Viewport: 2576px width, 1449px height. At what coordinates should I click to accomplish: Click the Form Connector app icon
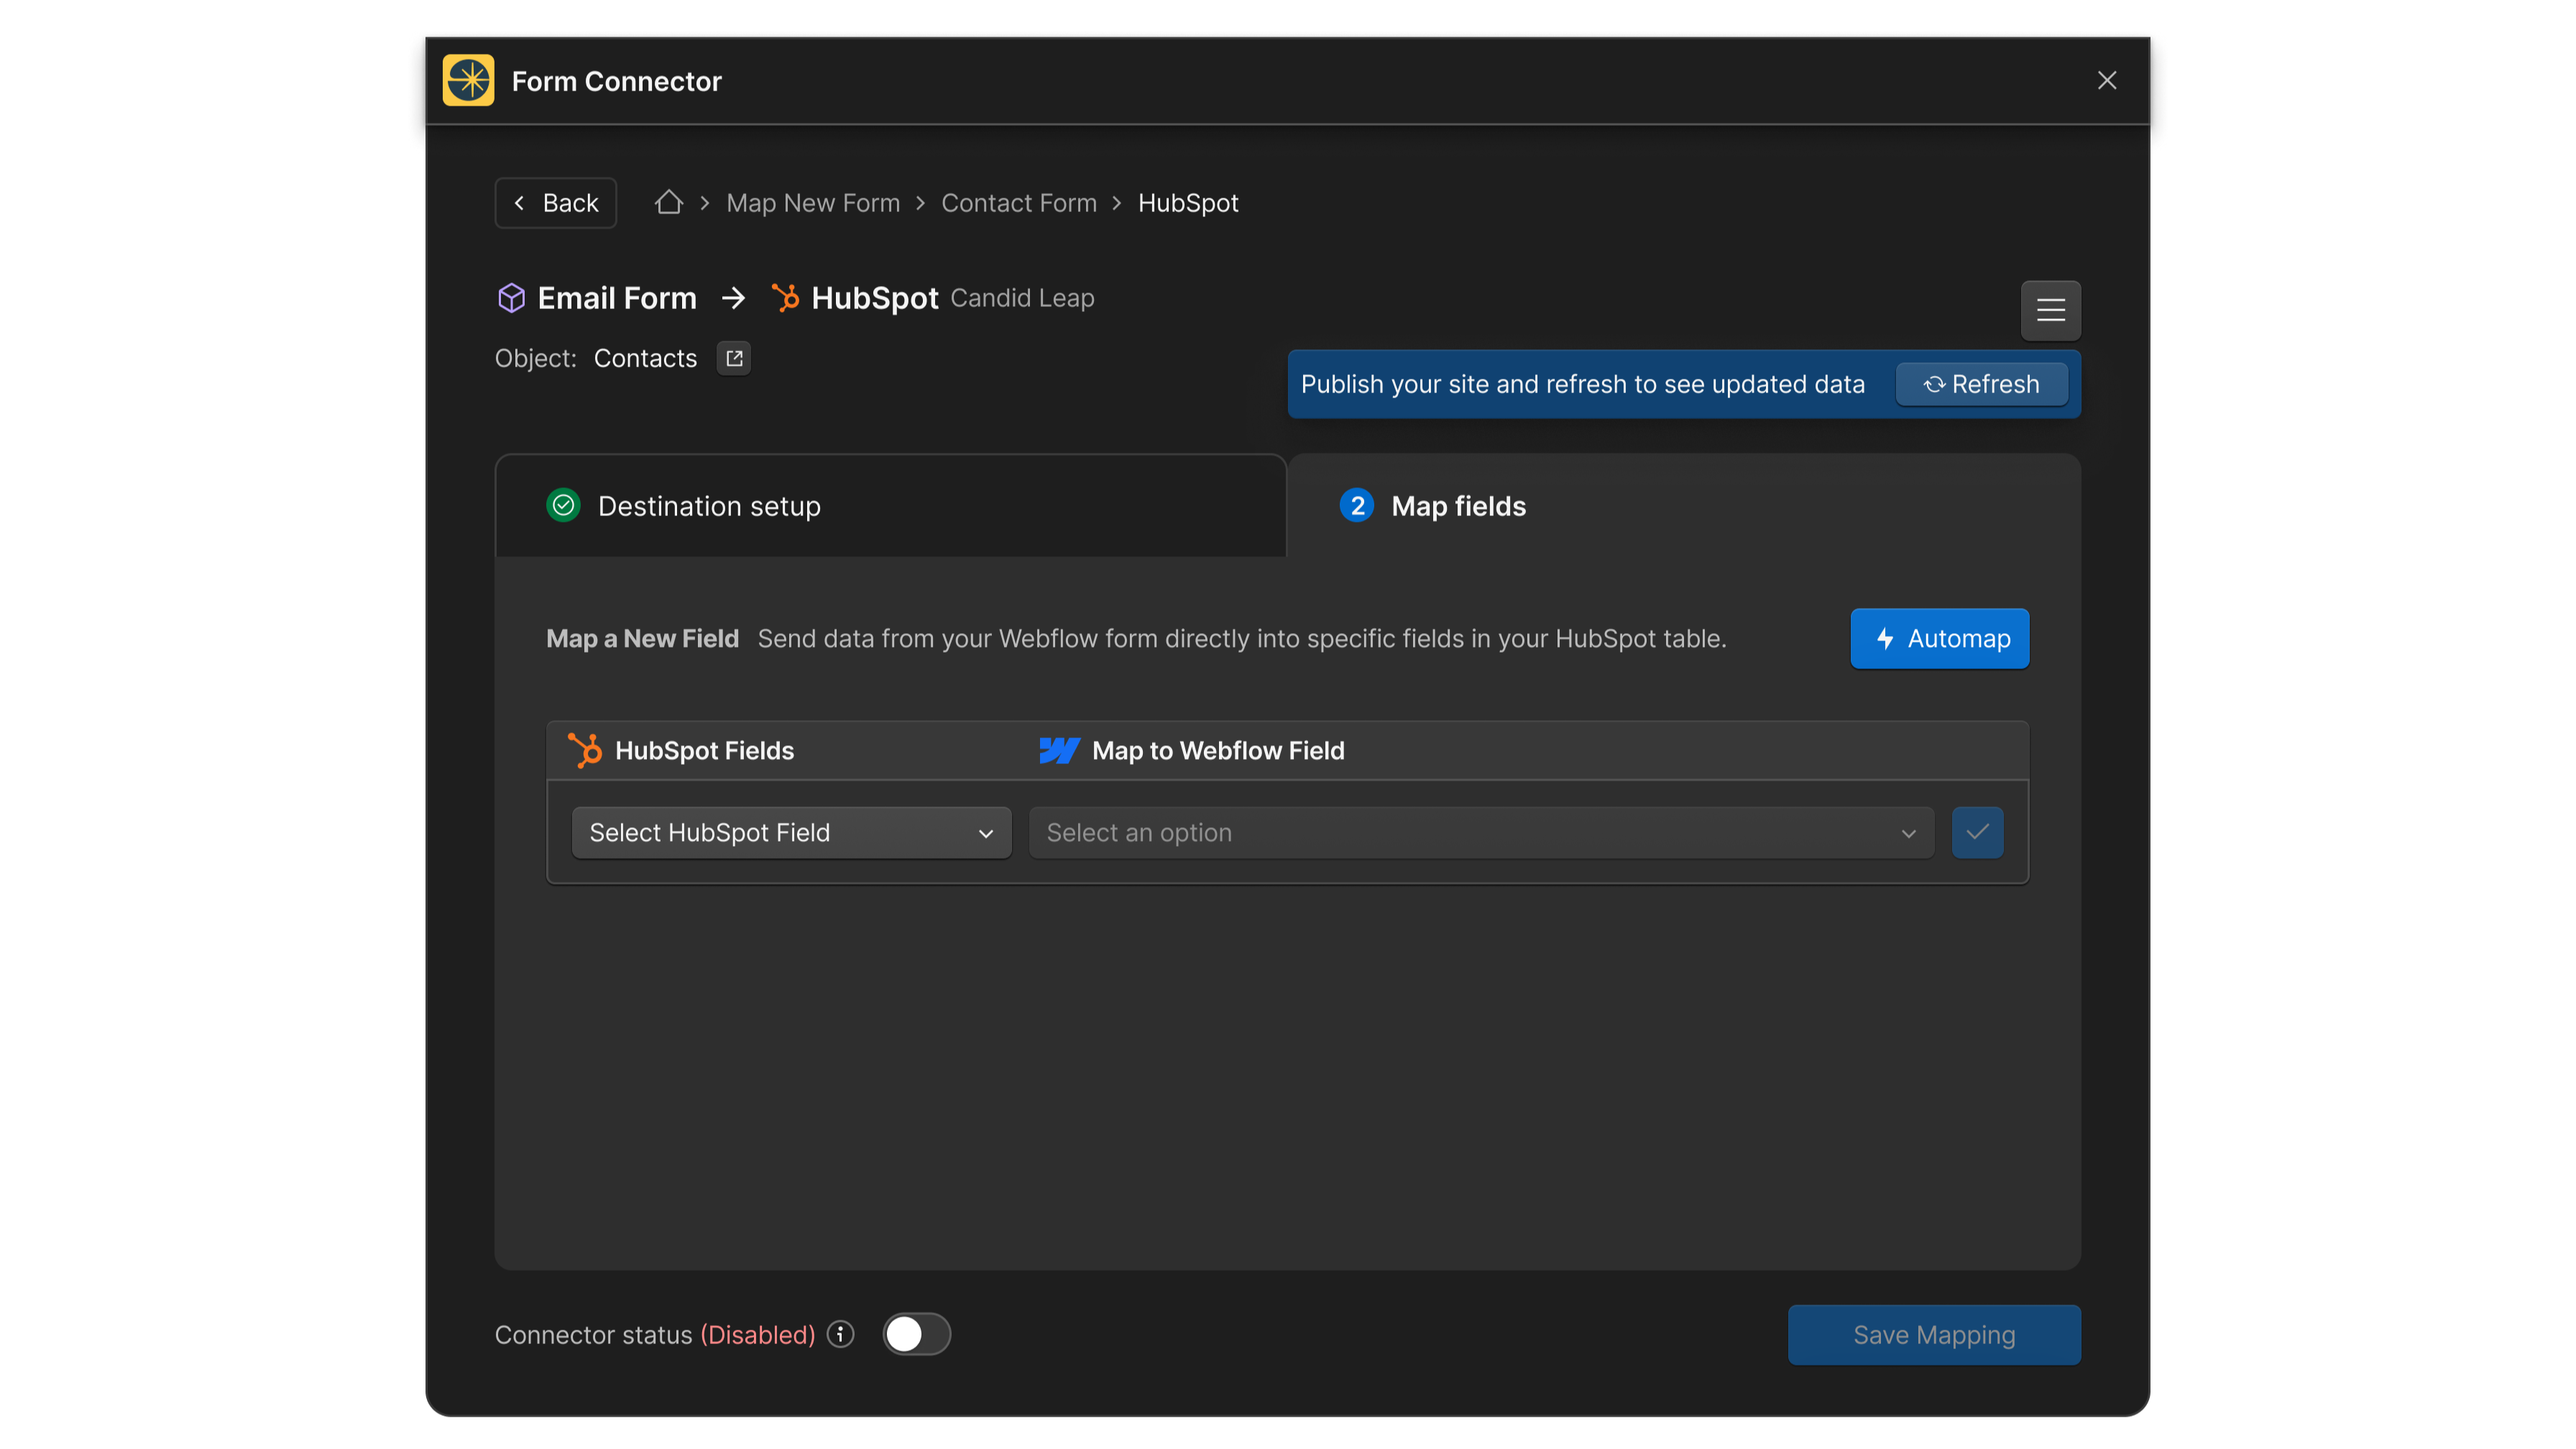tap(467, 80)
